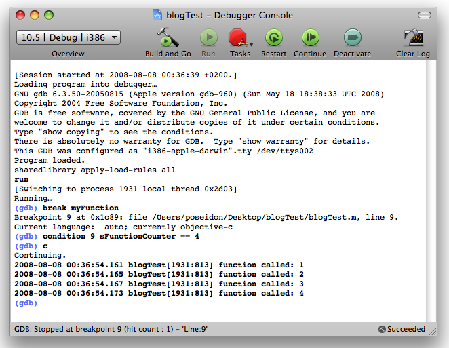The image size is (449, 348).
Task: Click the Succeeded status icon
Action: (382, 330)
